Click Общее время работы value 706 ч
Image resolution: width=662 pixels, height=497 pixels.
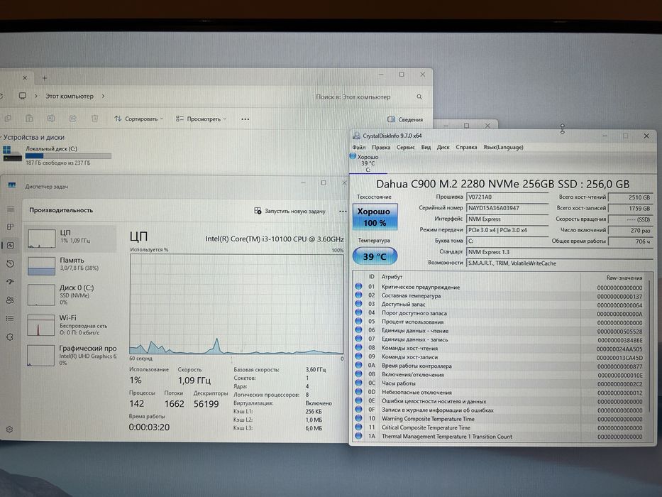tap(631, 241)
